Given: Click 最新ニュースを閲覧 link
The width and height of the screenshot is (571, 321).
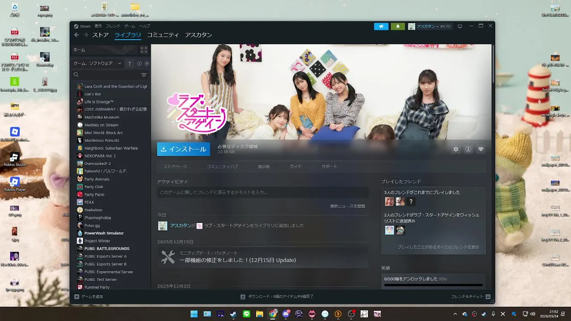Looking at the screenshot, I should [x=348, y=206].
